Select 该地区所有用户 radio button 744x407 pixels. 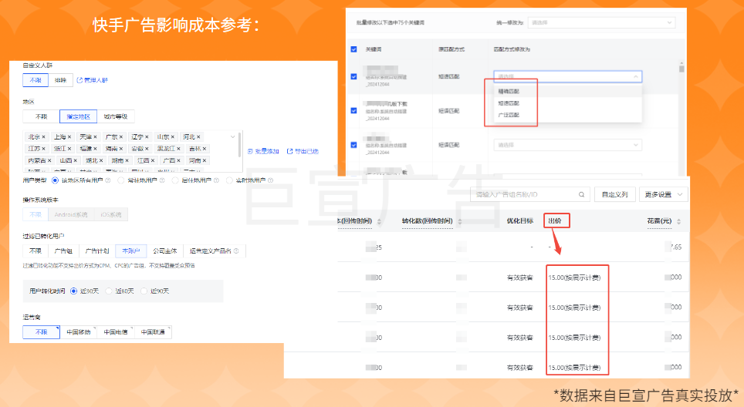point(55,180)
